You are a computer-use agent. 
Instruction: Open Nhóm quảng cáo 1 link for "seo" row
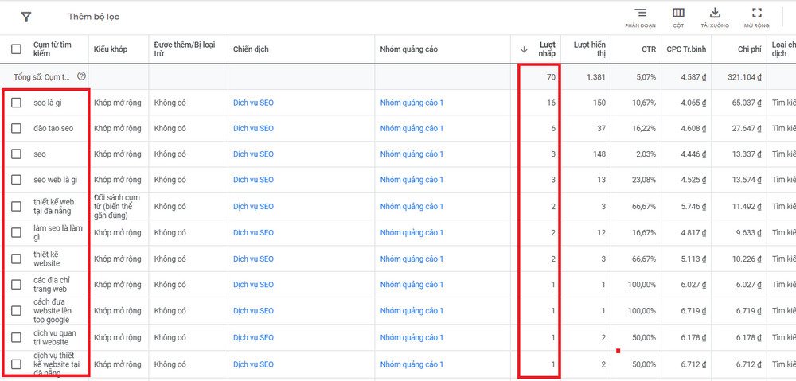click(412, 154)
